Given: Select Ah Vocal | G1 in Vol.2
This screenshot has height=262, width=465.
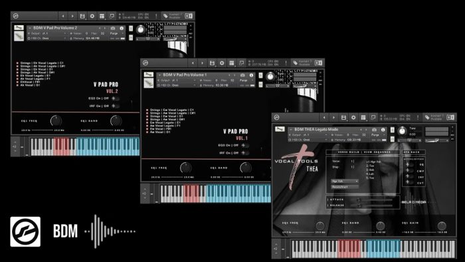Looking at the screenshot, I should pos(30,85).
